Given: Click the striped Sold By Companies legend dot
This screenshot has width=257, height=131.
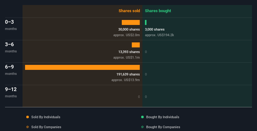Looking at the screenshot, I should [28, 127].
